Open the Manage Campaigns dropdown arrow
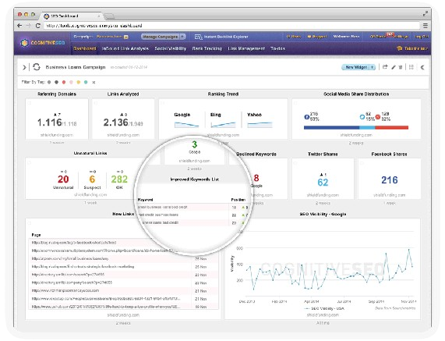 182,37
